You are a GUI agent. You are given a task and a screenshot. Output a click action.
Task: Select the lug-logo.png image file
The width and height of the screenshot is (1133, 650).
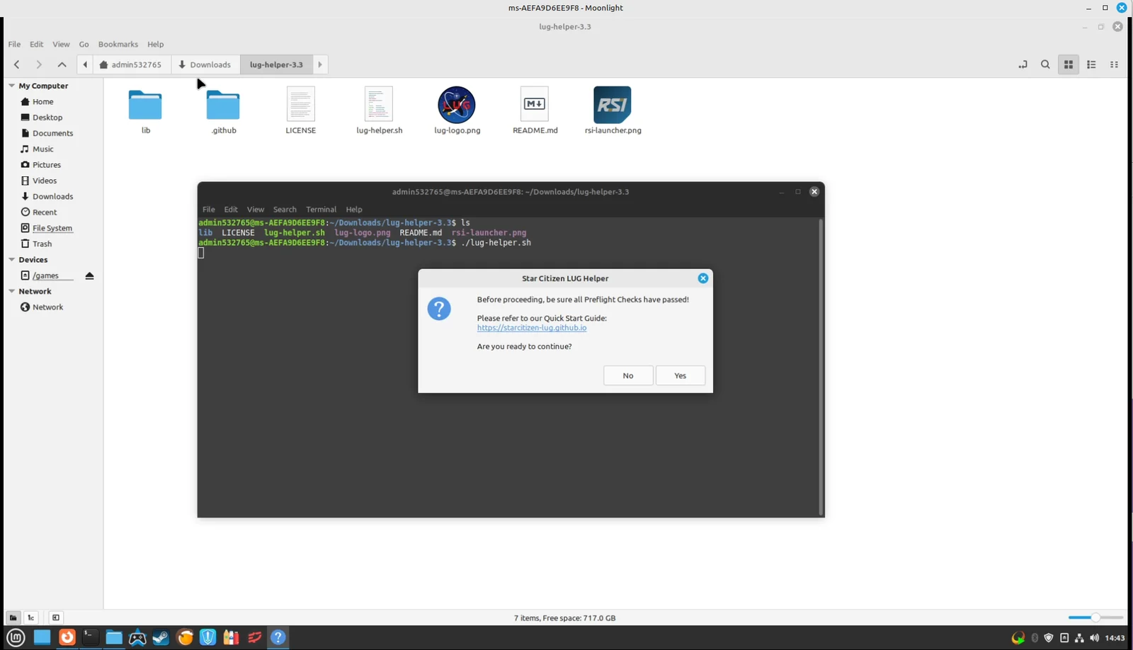[457, 105]
